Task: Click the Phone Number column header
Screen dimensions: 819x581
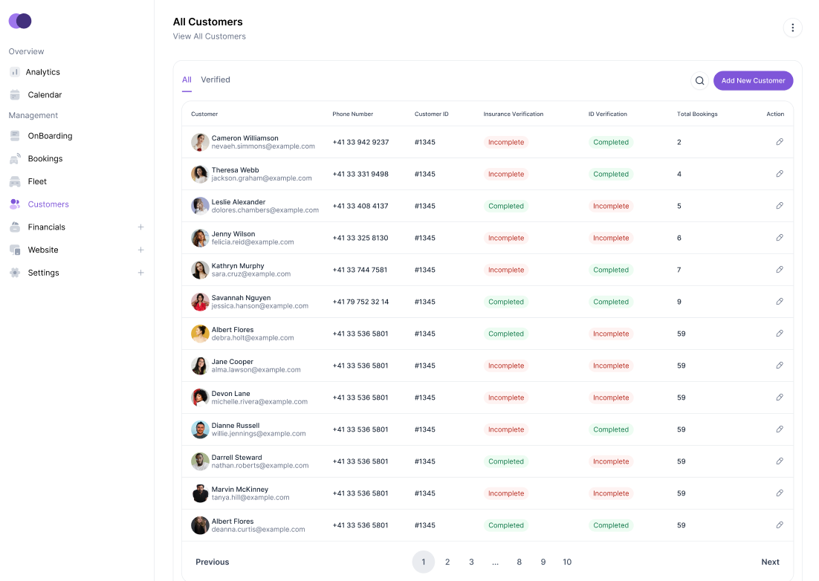Action: coord(352,114)
